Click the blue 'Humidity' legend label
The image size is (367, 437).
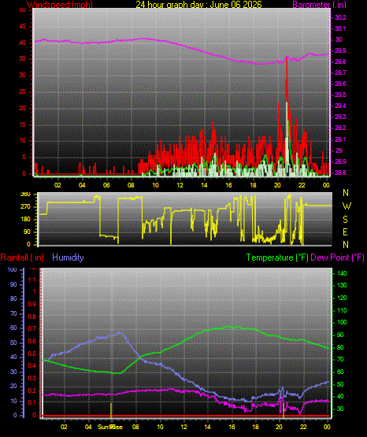coord(68,257)
